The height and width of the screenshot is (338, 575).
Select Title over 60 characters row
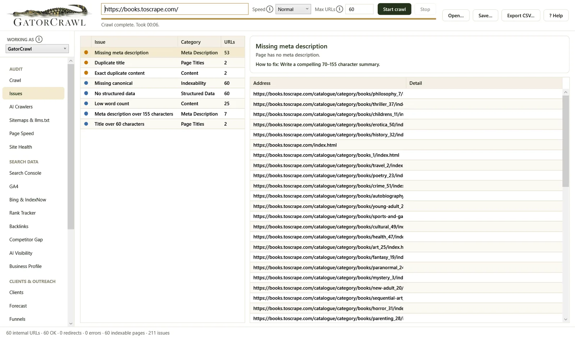pos(162,124)
